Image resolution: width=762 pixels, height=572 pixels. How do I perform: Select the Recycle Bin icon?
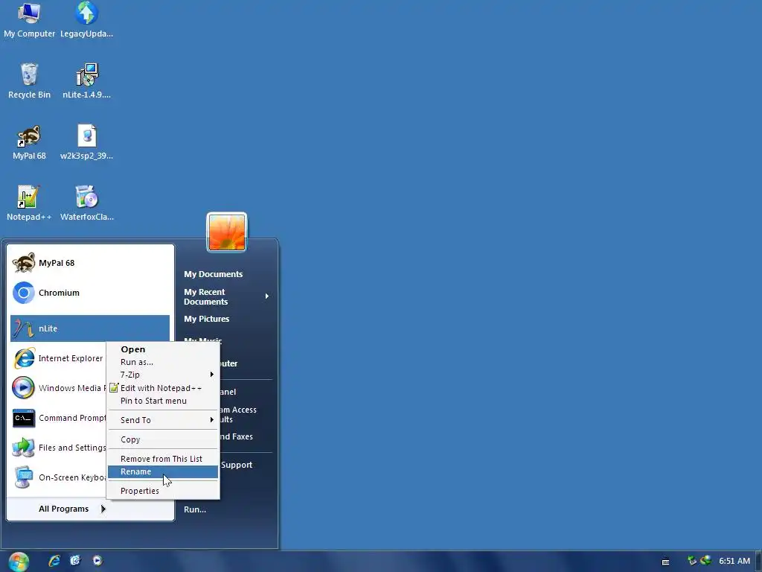point(29,80)
